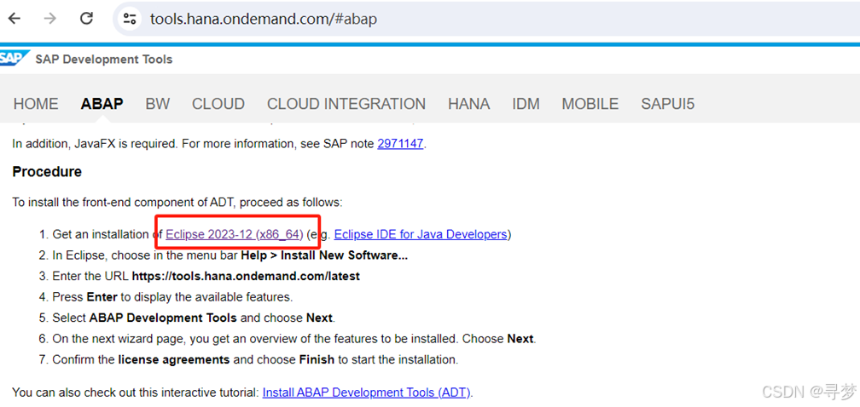Open site information icon in address bar
The width and height of the screenshot is (860, 407).
coord(130,19)
